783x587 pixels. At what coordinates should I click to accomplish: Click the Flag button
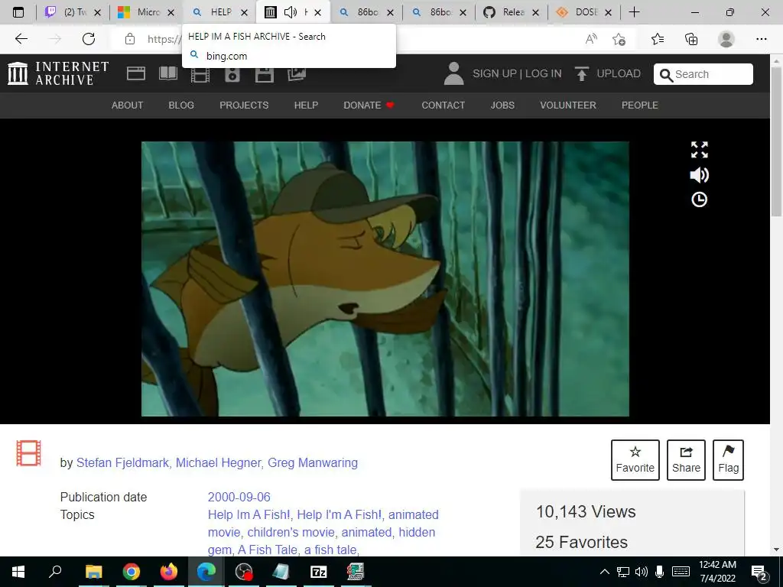tap(729, 459)
